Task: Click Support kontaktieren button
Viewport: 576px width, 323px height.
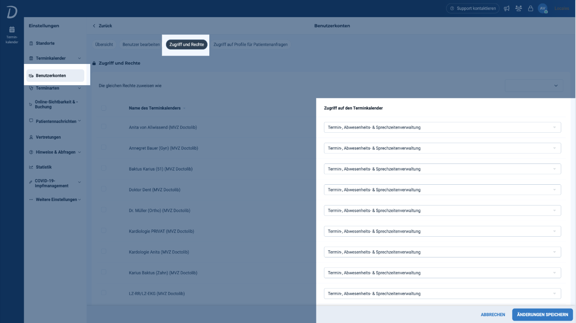Action: click(x=473, y=8)
